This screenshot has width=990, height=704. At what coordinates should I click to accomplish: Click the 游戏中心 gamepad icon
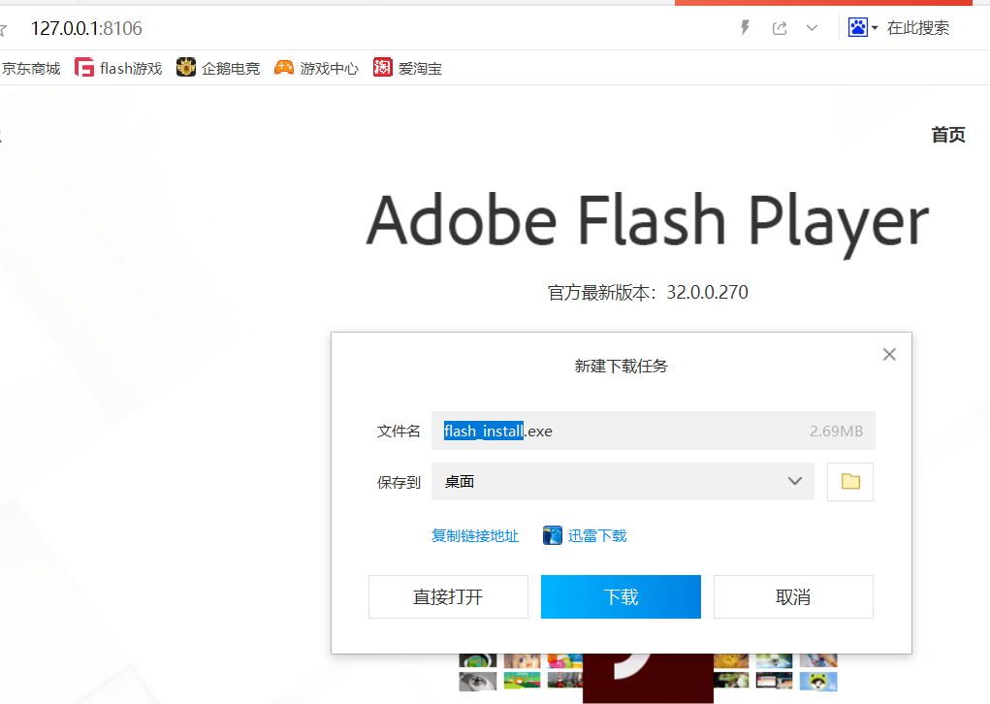tap(284, 68)
